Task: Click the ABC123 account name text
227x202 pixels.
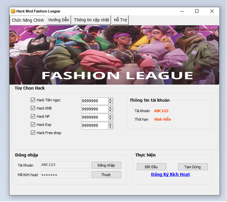Action: click(x=161, y=111)
